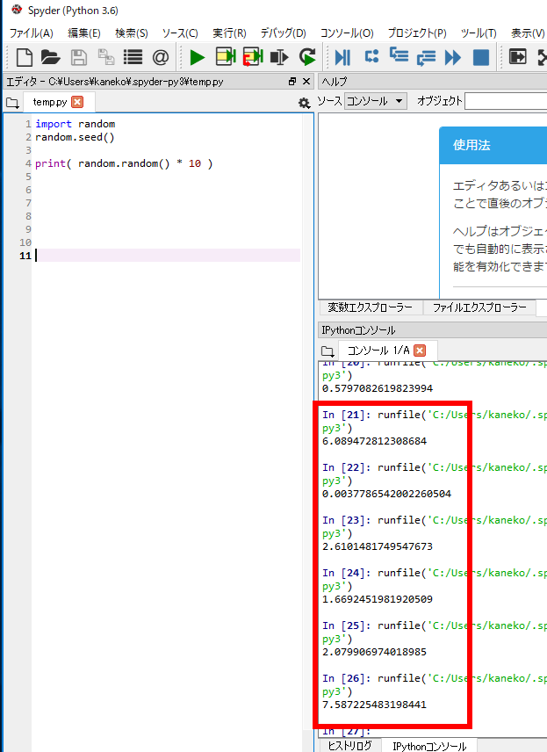Screen dimensions: 547x752
Task: Switch to 変数エクスプローラー tab
Action: coord(371,307)
